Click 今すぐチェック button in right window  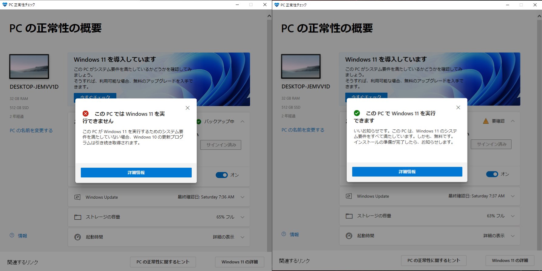point(366,96)
